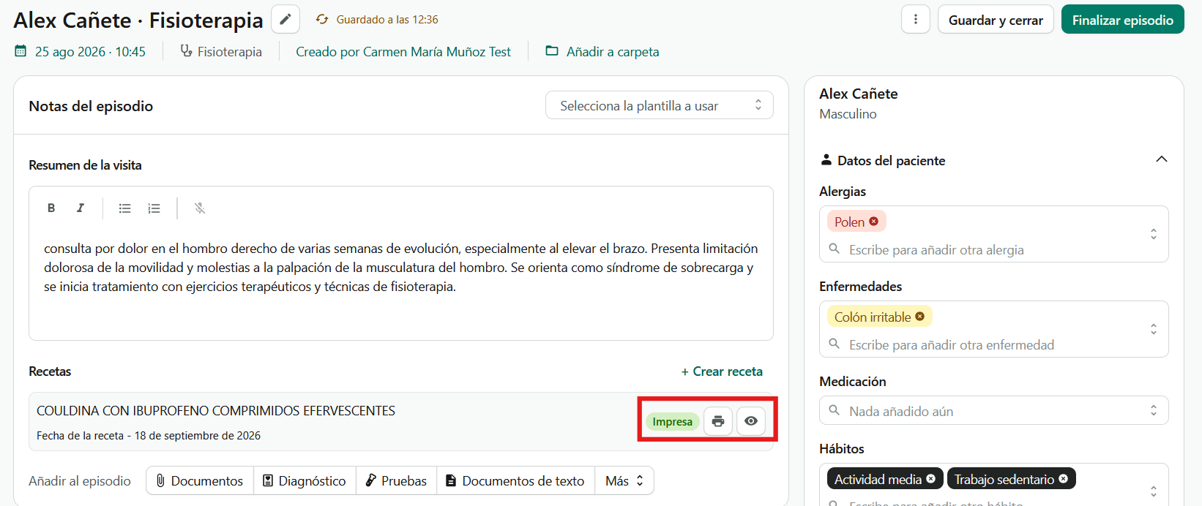Remove the Polen allergy tag
The image size is (1202, 506).
(873, 222)
